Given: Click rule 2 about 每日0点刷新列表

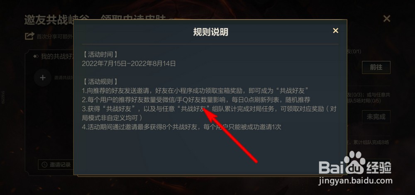Looking at the screenshot, I should tap(196, 100).
